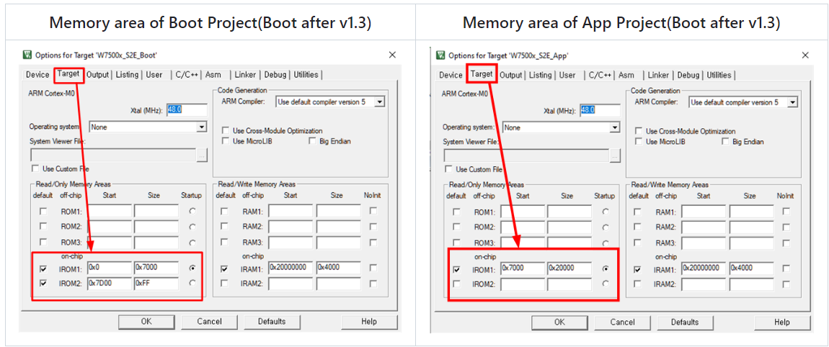This screenshot has height=347, width=829.
Task: Toggle Use Cross-Module Optimization in App dialog
Action: coord(639,131)
